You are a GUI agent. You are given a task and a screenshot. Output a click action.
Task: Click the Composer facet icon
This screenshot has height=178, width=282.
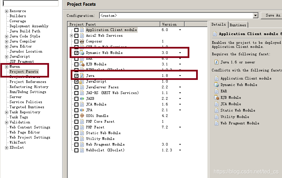[82, 41]
